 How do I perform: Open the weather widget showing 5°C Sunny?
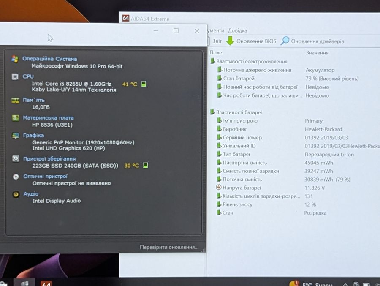click(311, 284)
